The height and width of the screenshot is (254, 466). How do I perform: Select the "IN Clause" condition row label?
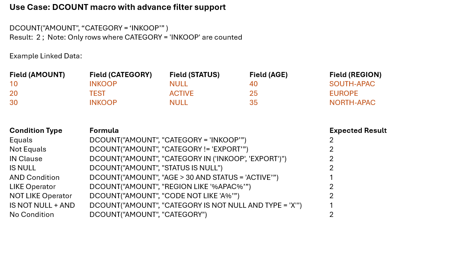click(26, 159)
